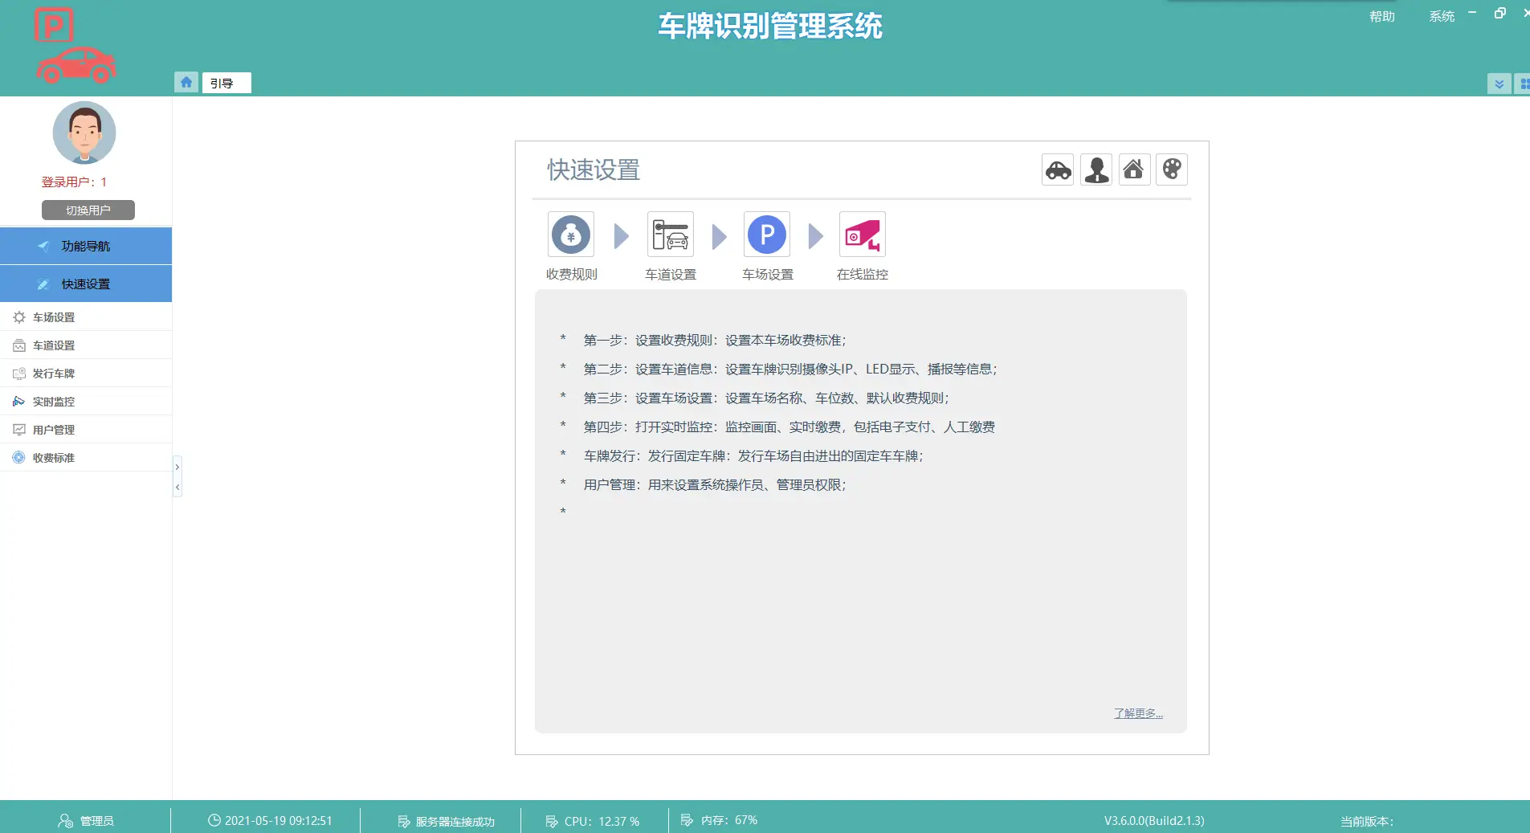Image resolution: width=1530 pixels, height=833 pixels.
Task: Collapse the sidebar using the left arrow handle
Action: 176,487
